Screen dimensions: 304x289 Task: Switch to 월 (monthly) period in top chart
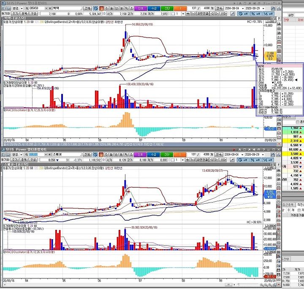[x=111, y=8]
